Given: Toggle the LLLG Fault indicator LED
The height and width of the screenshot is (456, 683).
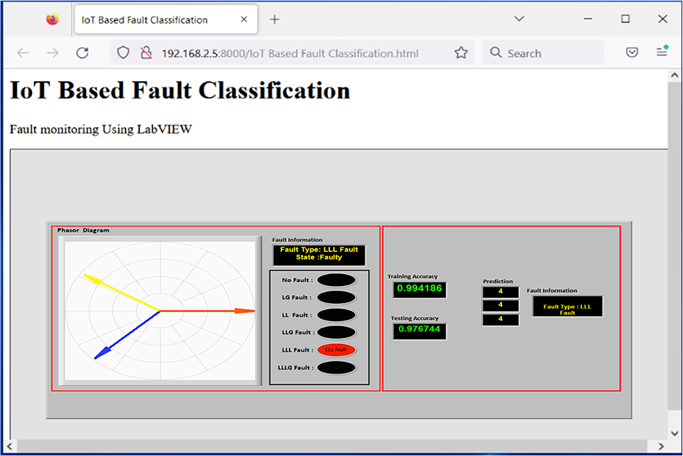Looking at the screenshot, I should (336, 368).
